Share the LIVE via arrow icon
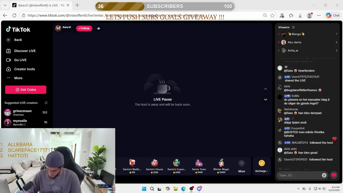The height and width of the screenshot is (193, 343). point(99,28)
